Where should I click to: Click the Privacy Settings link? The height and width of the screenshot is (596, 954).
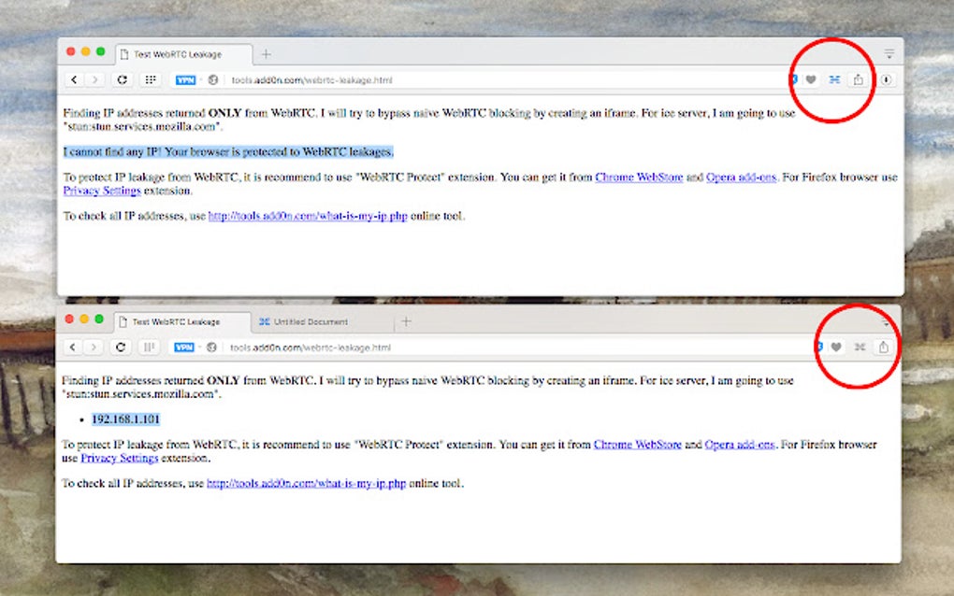[101, 191]
